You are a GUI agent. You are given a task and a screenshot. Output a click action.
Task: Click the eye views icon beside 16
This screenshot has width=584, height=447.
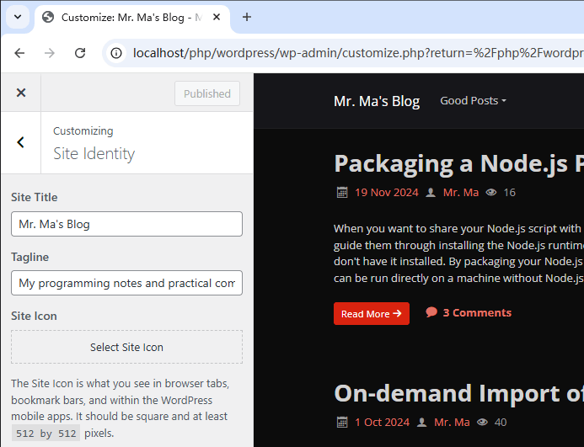pos(491,193)
